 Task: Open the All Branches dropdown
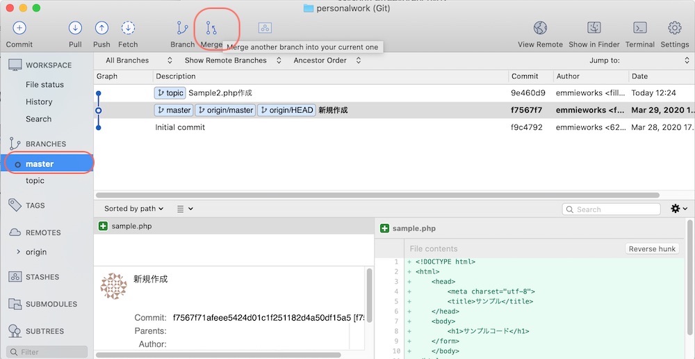pos(139,61)
